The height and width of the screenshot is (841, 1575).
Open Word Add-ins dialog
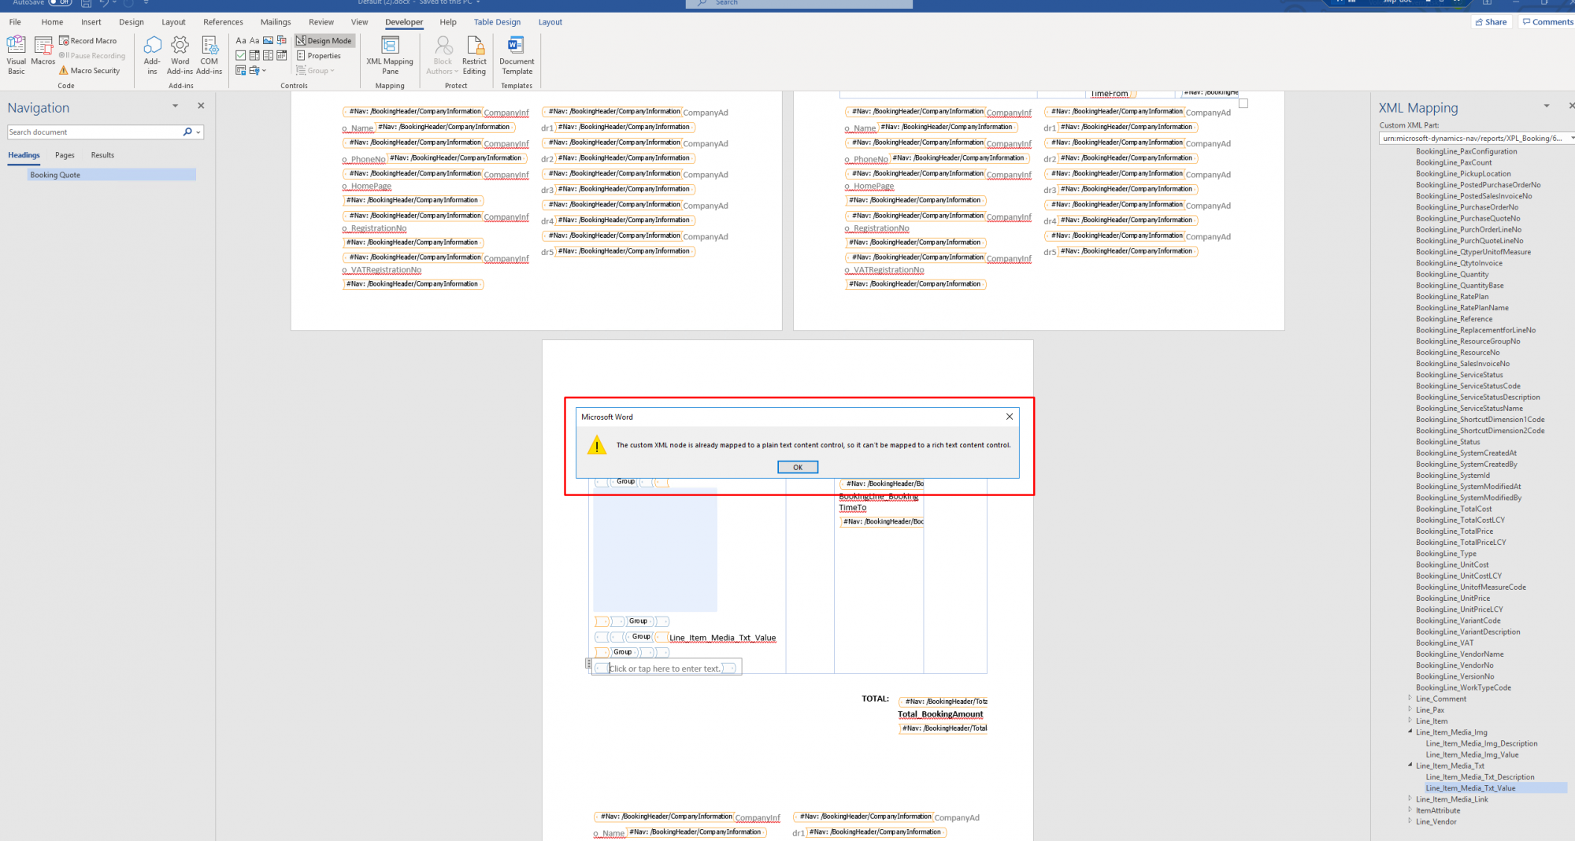tap(180, 54)
